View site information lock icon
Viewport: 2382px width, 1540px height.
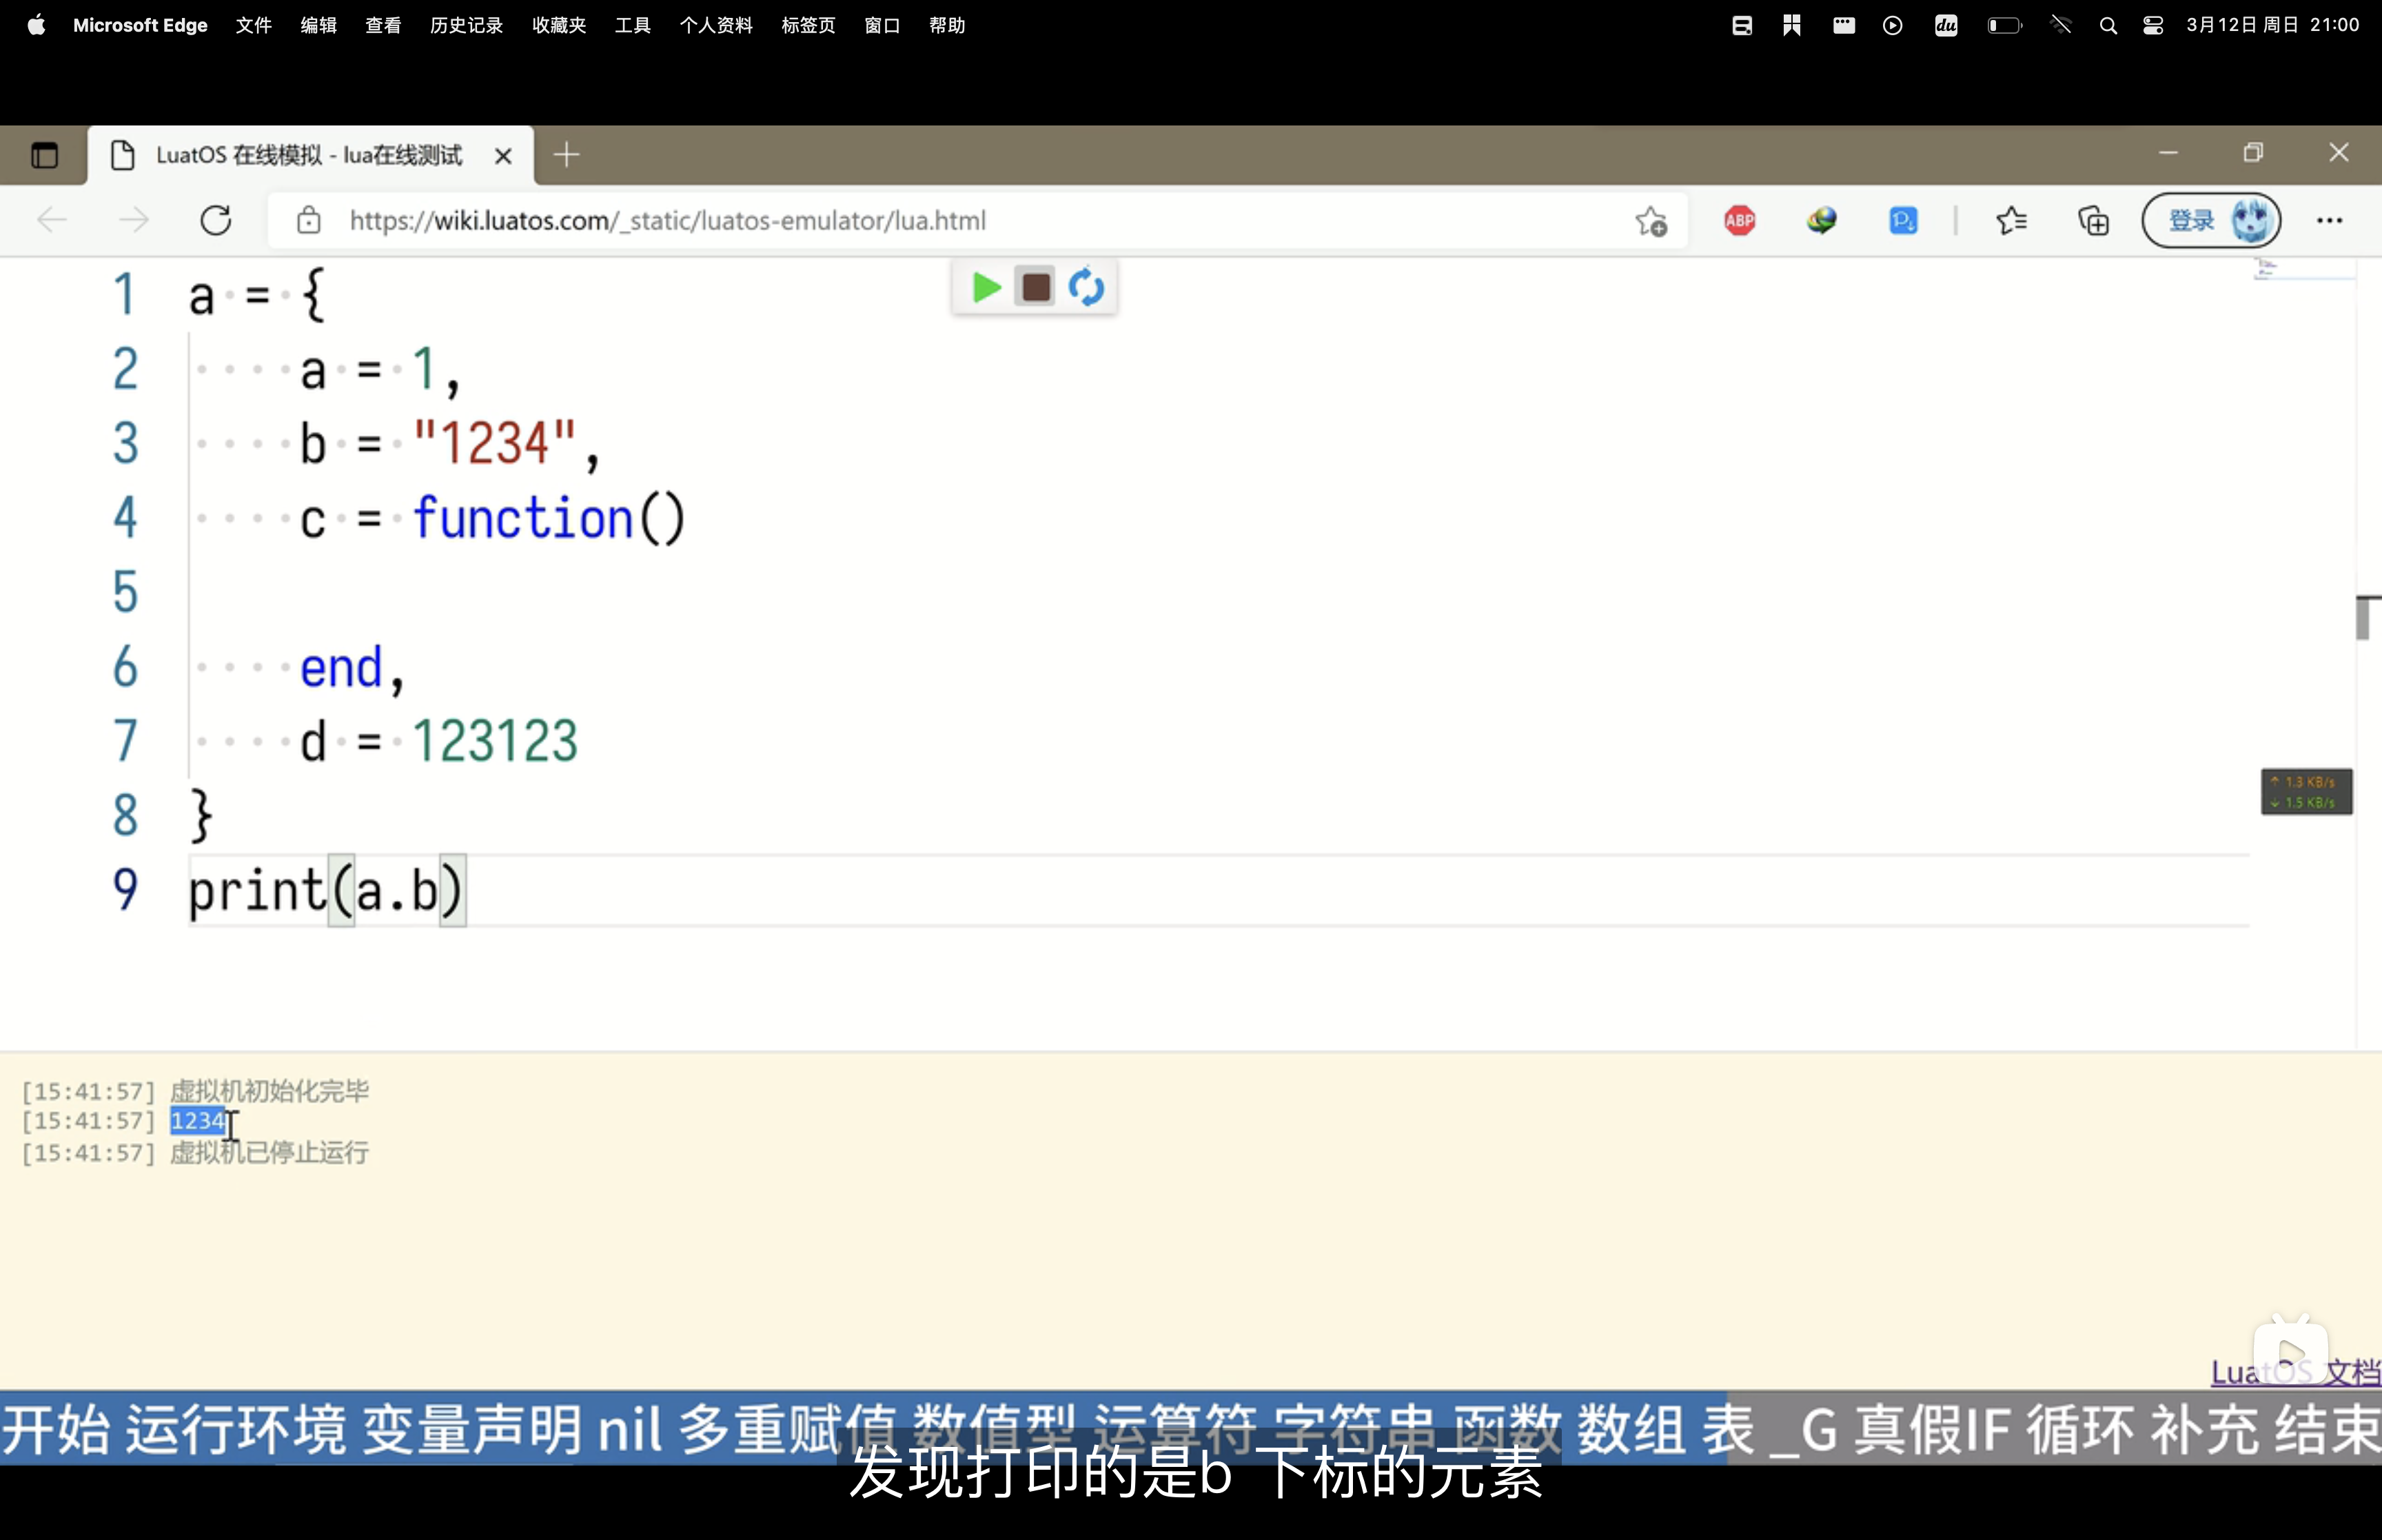pyautogui.click(x=309, y=220)
